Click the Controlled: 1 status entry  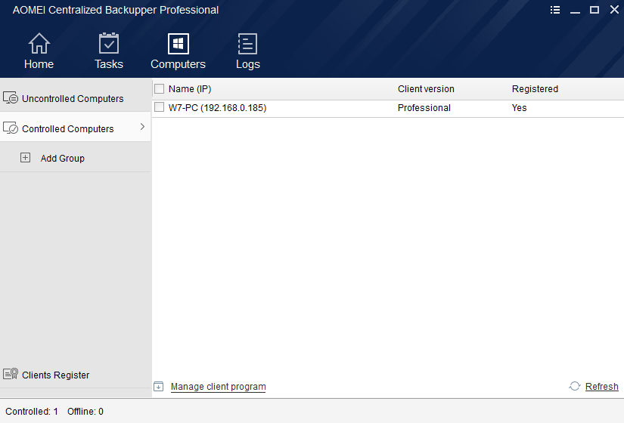[32, 412]
